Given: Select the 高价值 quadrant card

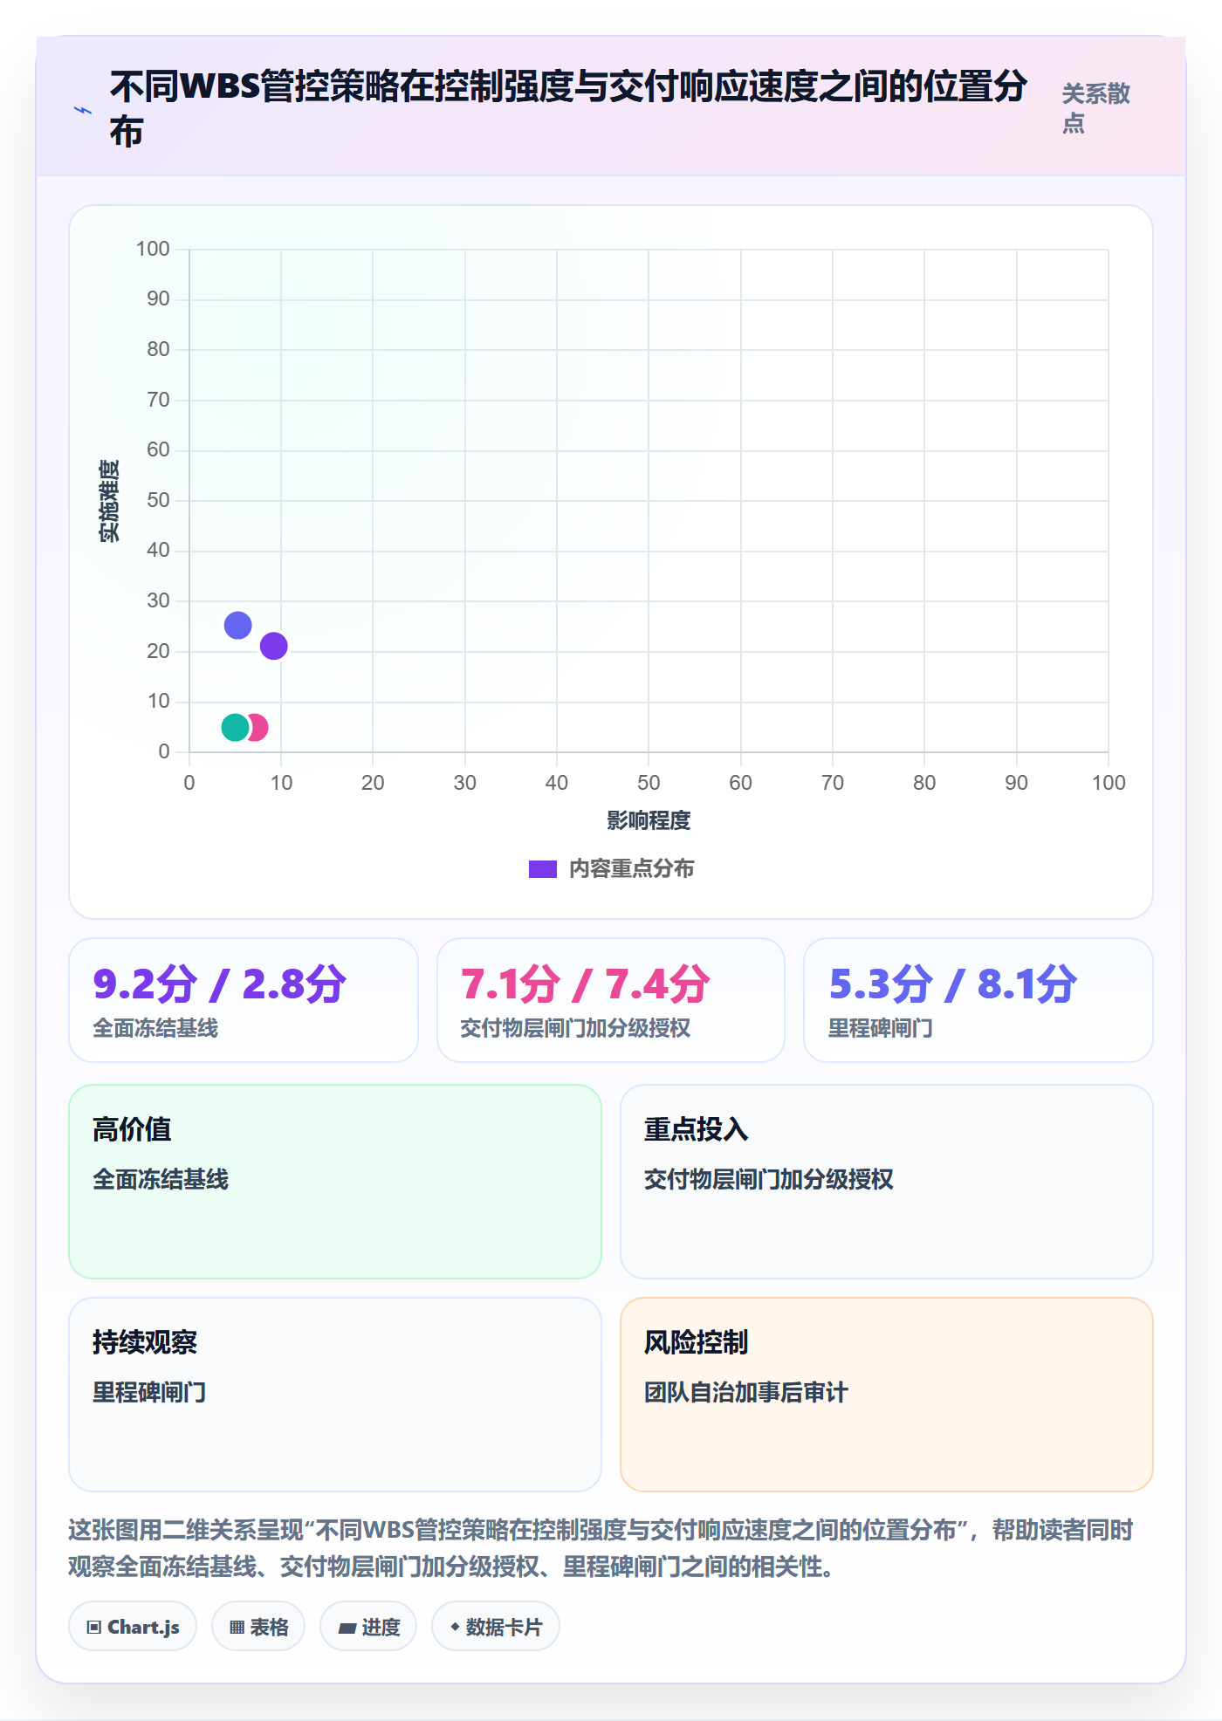Looking at the screenshot, I should (x=335, y=1182).
